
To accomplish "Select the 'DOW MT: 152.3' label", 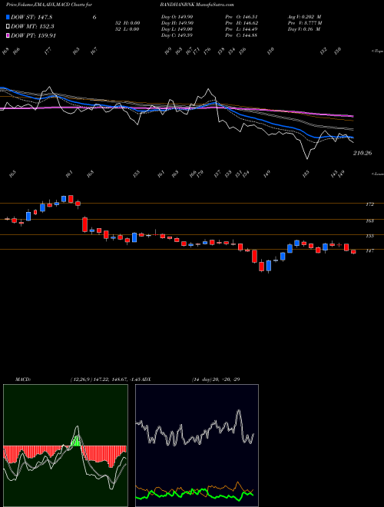I will [32, 27].
